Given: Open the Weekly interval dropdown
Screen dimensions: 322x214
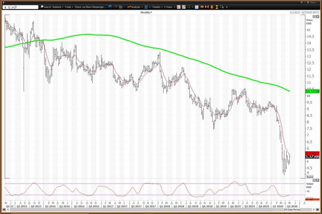Looking at the screenshot, I should tap(157, 7).
